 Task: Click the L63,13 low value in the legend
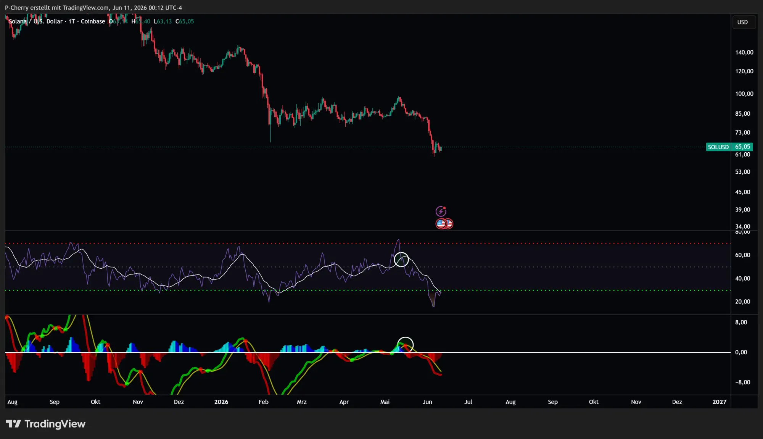coord(163,21)
